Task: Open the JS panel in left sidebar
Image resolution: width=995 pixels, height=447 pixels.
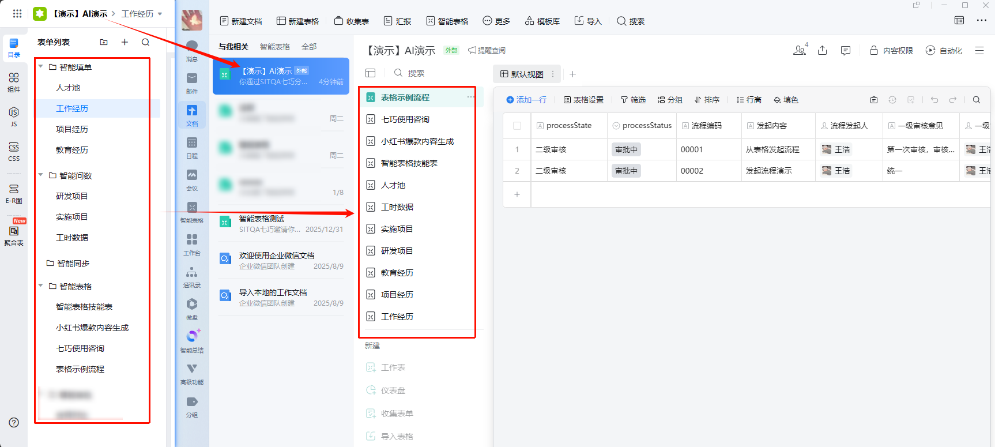Action: 14,116
